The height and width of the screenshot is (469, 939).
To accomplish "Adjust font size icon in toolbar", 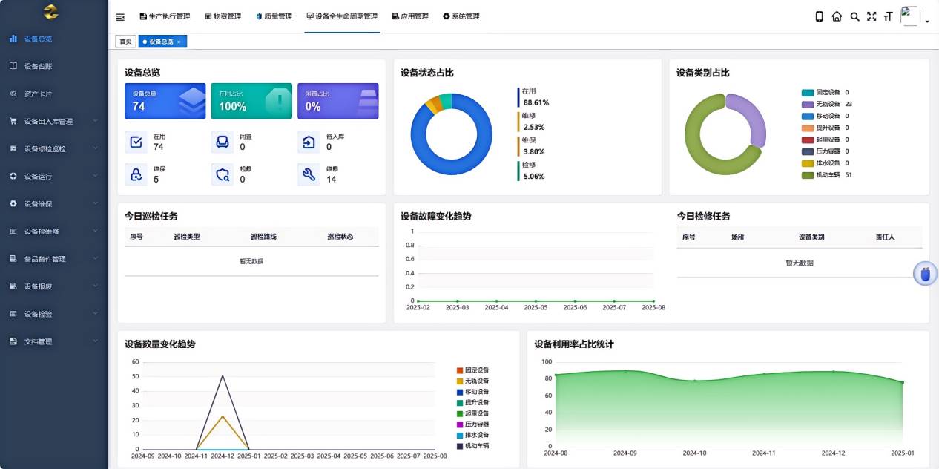I will tap(888, 16).
